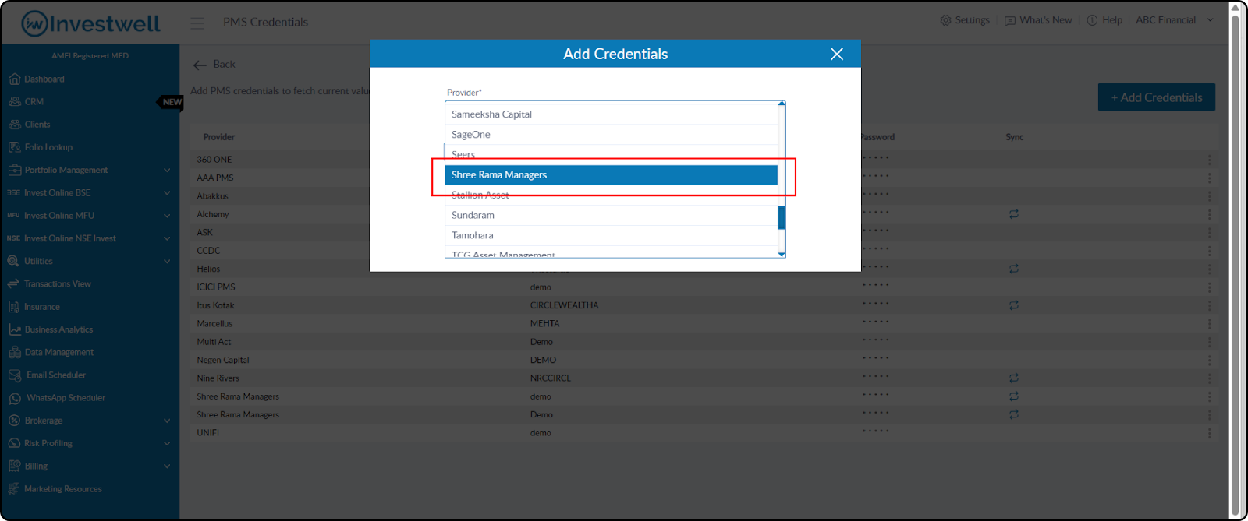Expand Invest Online NSE Invest chevron
1248x521 pixels.
pyautogui.click(x=167, y=238)
